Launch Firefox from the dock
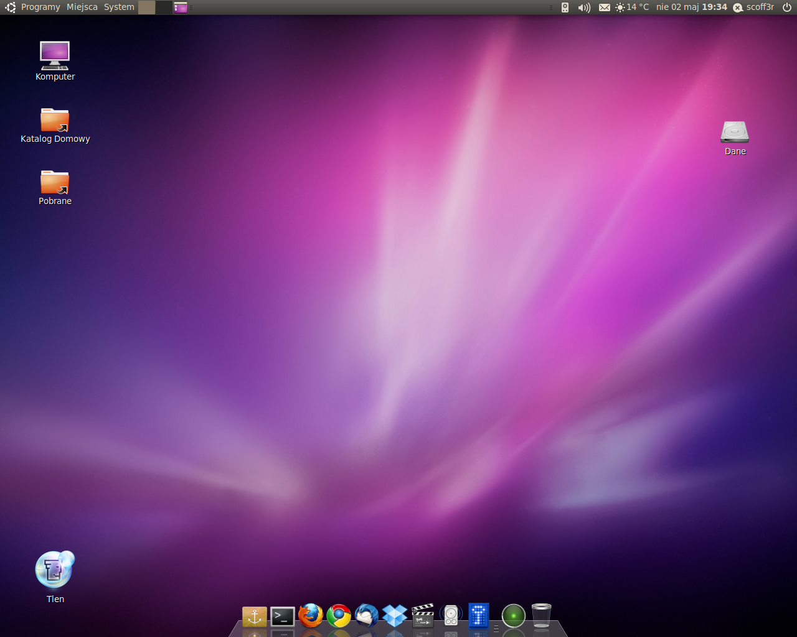797x637 pixels. [x=311, y=615]
